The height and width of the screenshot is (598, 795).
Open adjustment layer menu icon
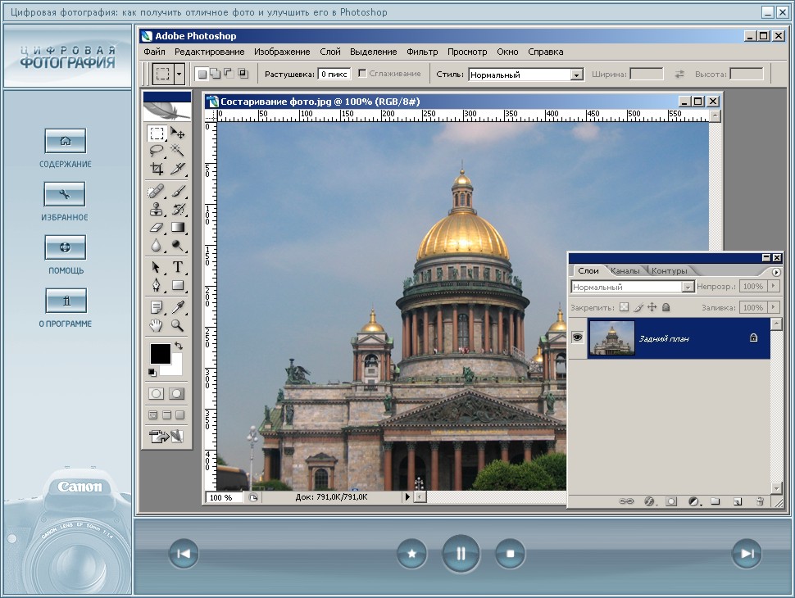(695, 501)
